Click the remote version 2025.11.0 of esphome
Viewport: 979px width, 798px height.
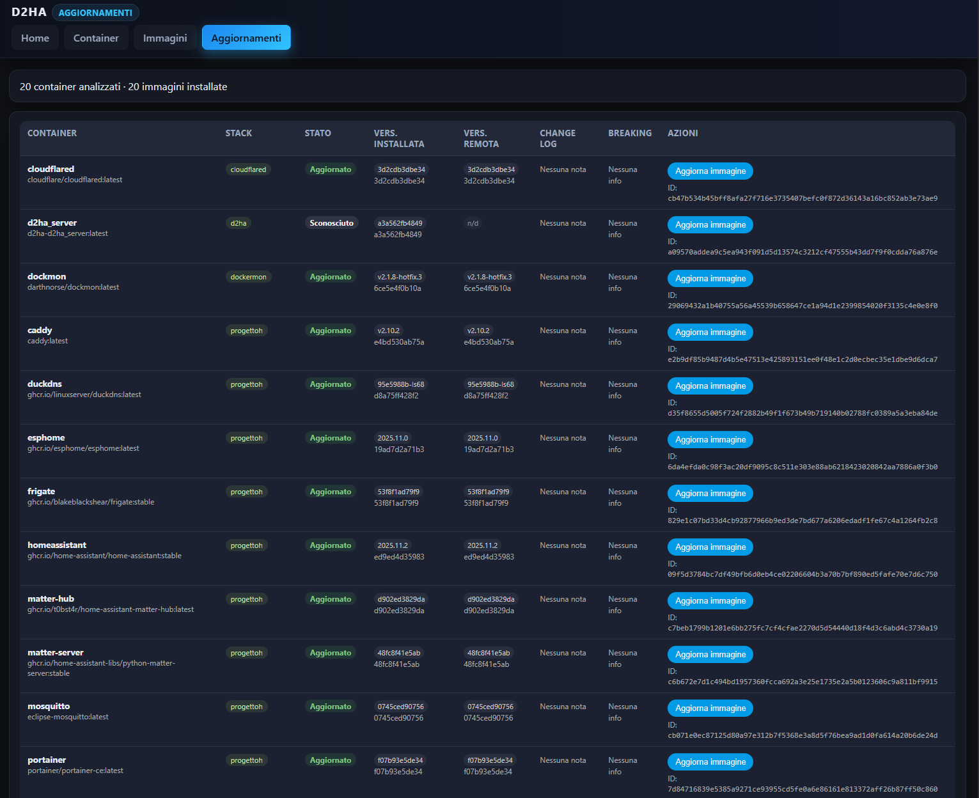click(x=482, y=438)
